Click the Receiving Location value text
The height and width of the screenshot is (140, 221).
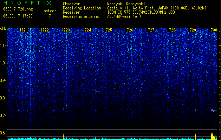pos(157,8)
